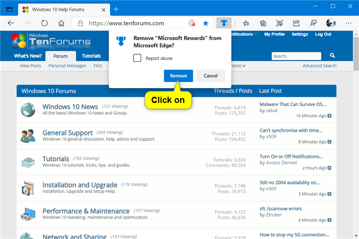This screenshot has height=239, width=359.
Task: Click the address bar URL
Action: [x=126, y=23]
